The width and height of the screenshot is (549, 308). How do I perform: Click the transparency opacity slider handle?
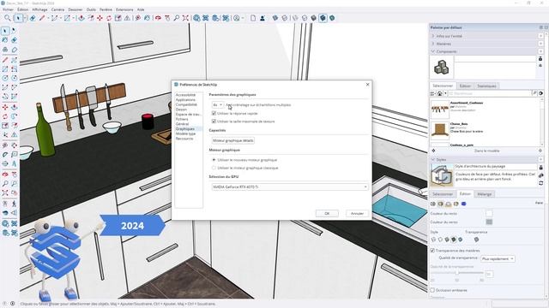point(457,273)
